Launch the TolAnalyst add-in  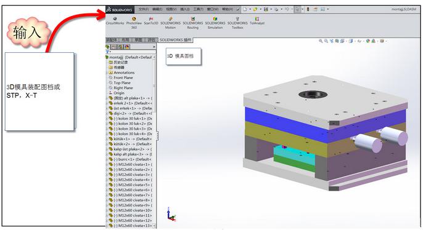(x=257, y=21)
